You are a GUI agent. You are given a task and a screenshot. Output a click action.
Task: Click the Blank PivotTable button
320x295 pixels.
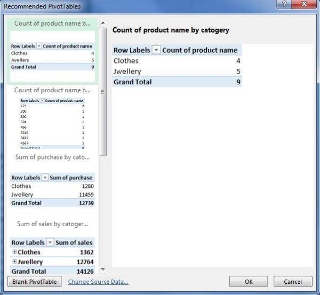coord(35,282)
